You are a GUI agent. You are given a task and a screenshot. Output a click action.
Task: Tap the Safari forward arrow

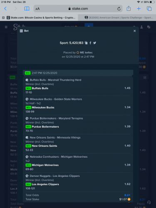click(16, 9)
